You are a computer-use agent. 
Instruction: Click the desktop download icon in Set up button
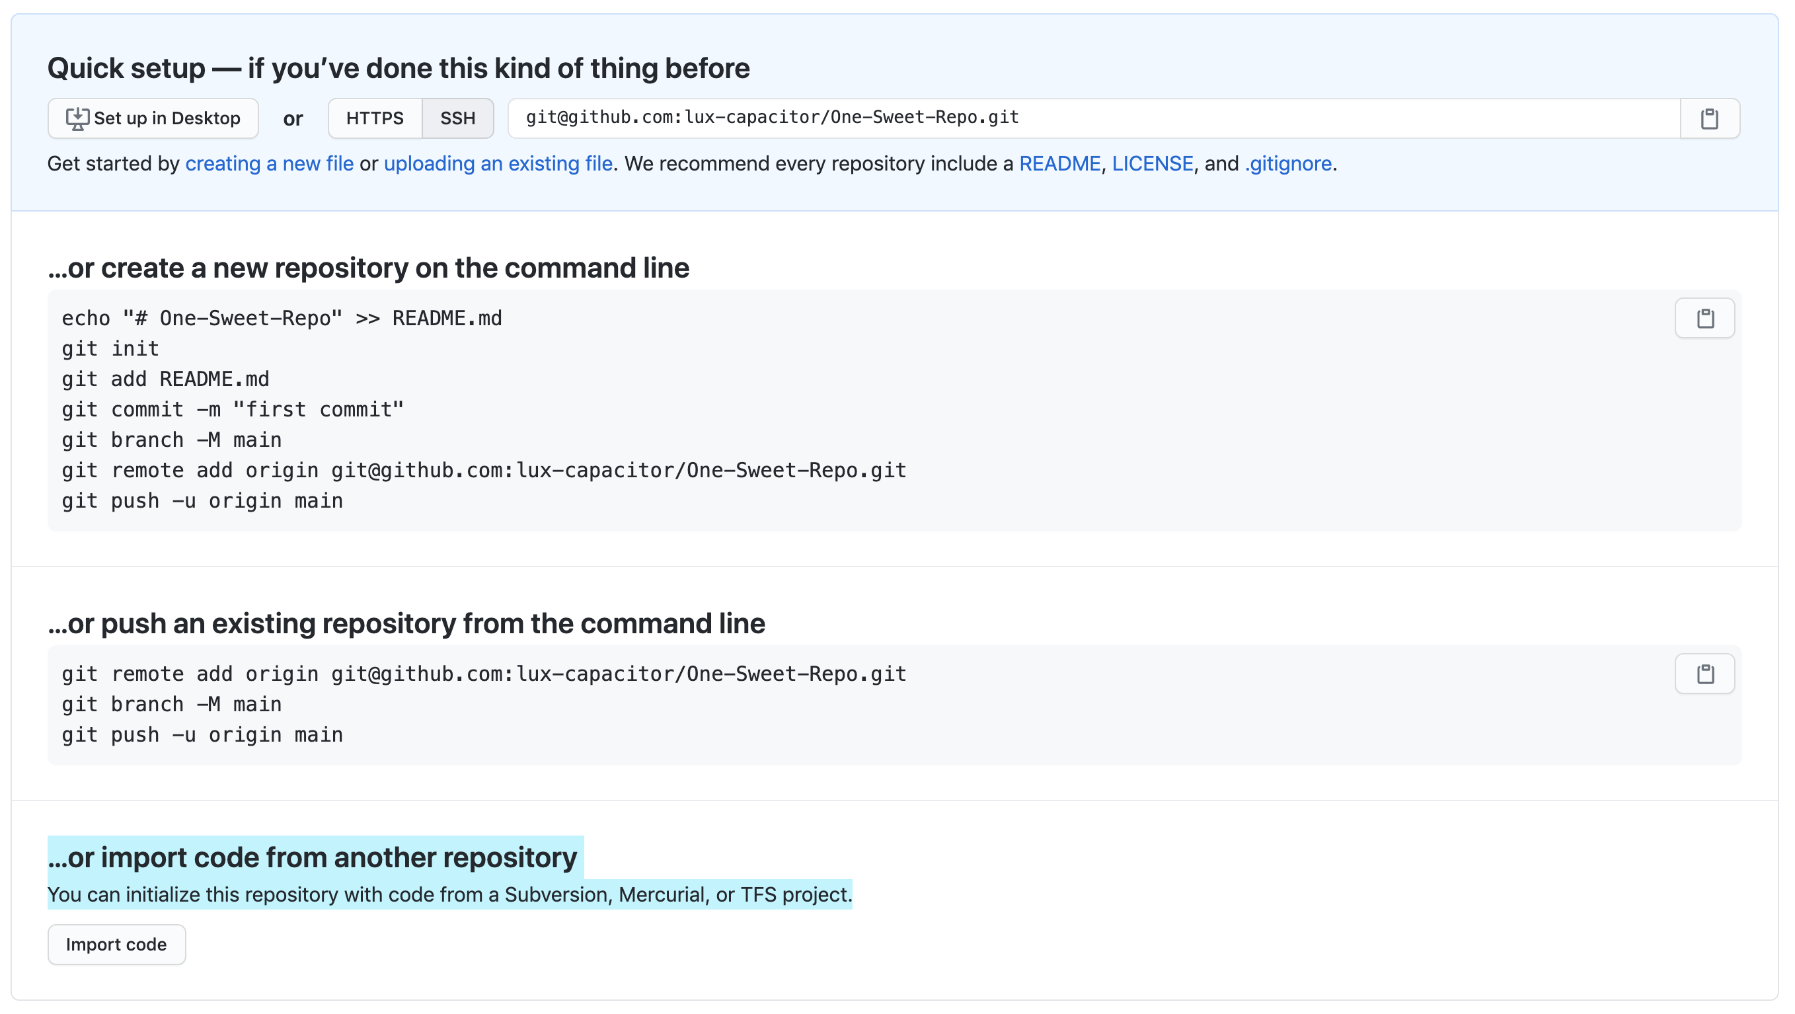coord(77,118)
